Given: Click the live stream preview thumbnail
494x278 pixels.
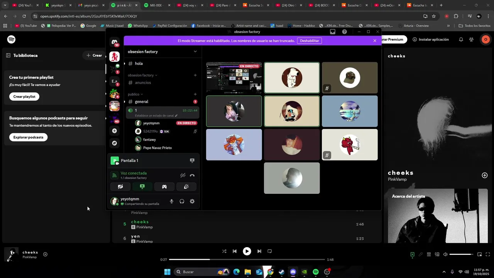Looking at the screenshot, I should pos(234,78).
